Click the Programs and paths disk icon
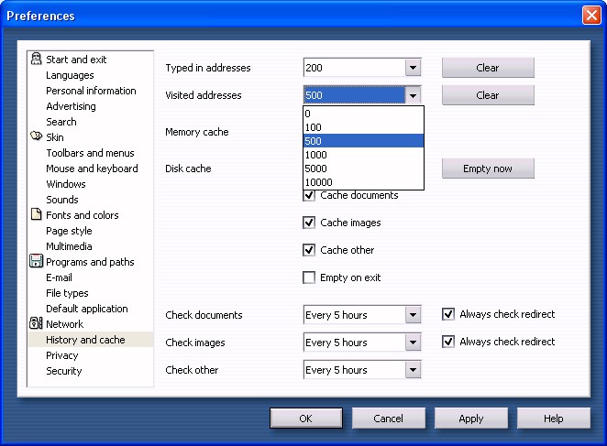The width and height of the screenshot is (607, 446). pos(36,262)
